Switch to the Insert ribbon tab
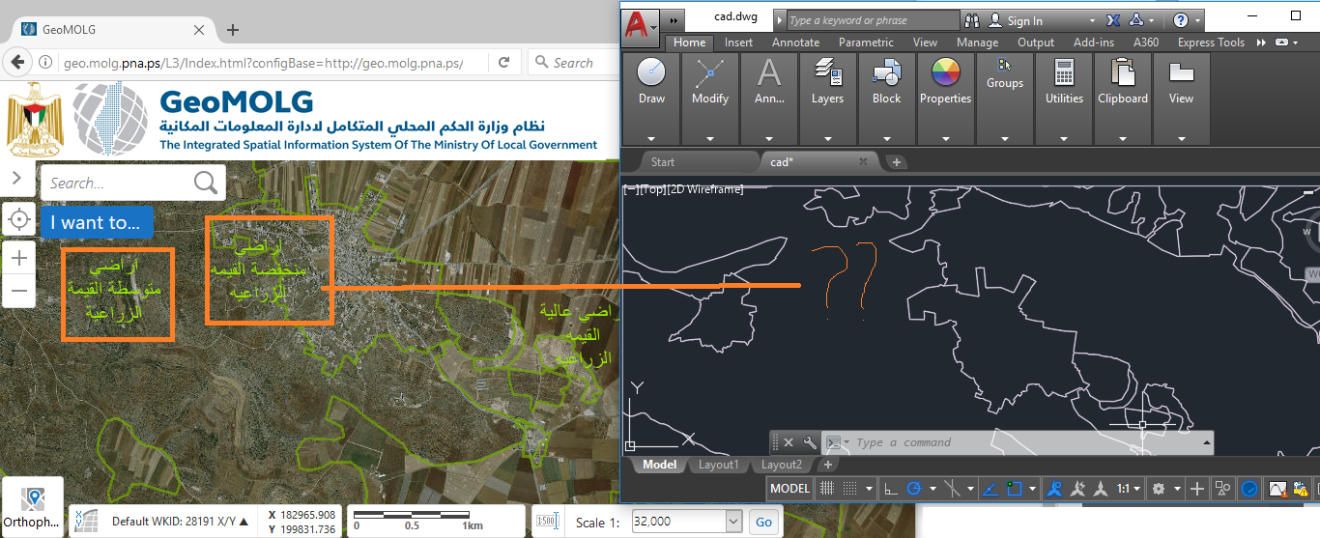This screenshot has width=1320, height=538. tap(738, 42)
